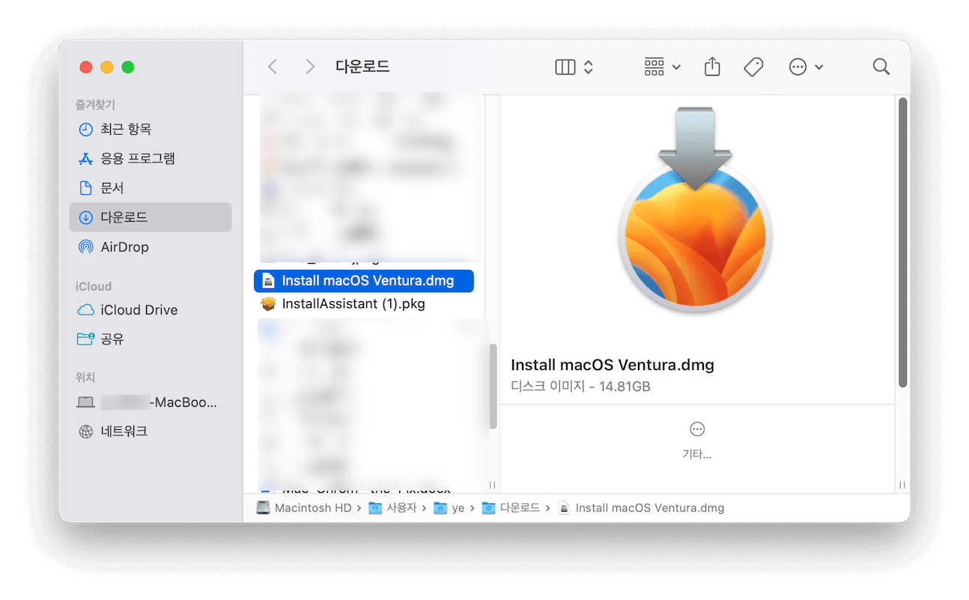This screenshot has height=600, width=969.
Task: Select the MacBook location in sidebar
Action: tap(151, 402)
